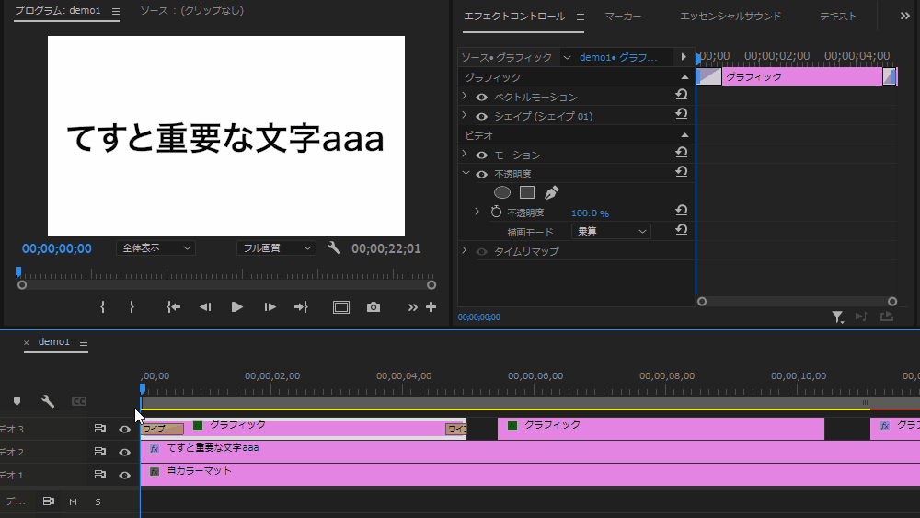The width and height of the screenshot is (920, 518).
Task: Toggle safe margins frame icon
Action: tap(341, 307)
